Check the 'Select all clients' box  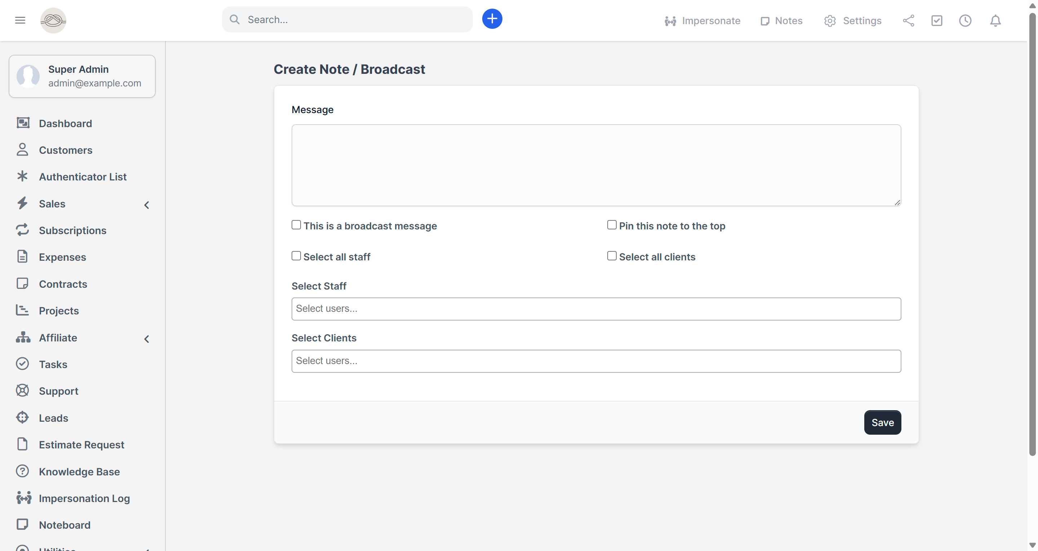coord(612,256)
